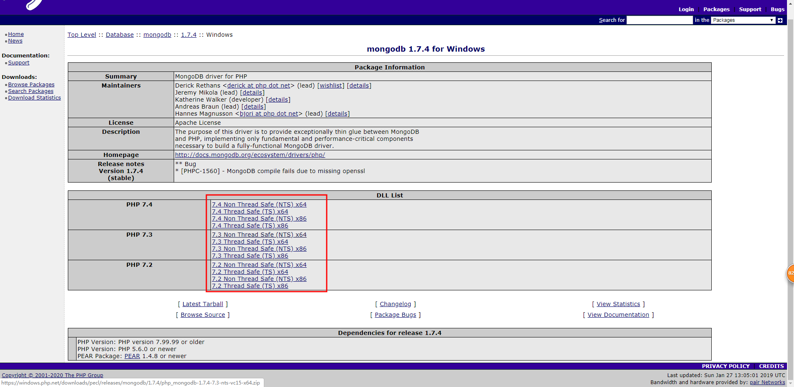Open Bugs in the top navigation
This screenshot has height=387, width=794.
click(x=777, y=9)
